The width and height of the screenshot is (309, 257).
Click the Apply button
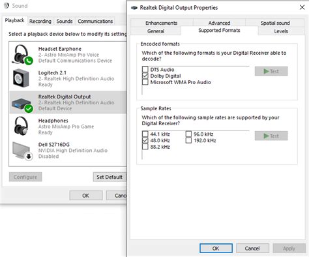coord(289,249)
